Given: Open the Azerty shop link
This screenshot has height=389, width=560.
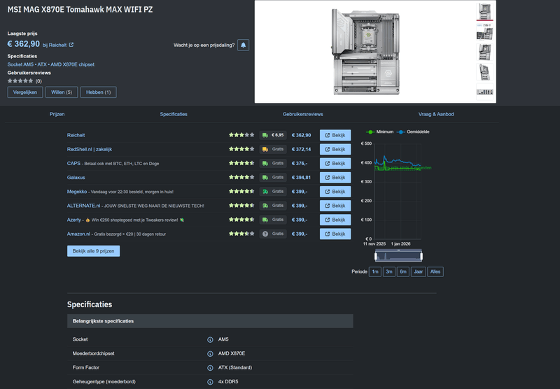Looking at the screenshot, I should click(74, 220).
